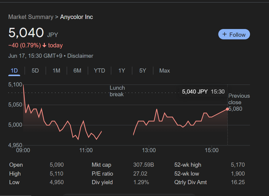Click the 52-wk high value 5,170

click(238, 165)
